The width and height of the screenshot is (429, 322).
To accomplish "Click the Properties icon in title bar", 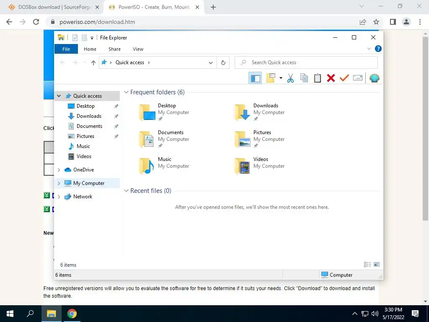I will coord(75,38).
